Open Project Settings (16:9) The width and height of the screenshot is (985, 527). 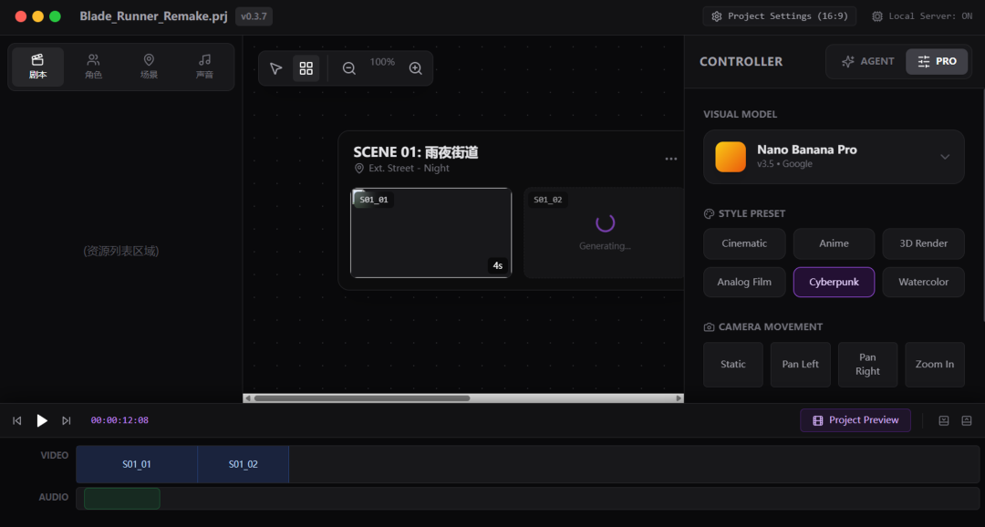tap(781, 16)
